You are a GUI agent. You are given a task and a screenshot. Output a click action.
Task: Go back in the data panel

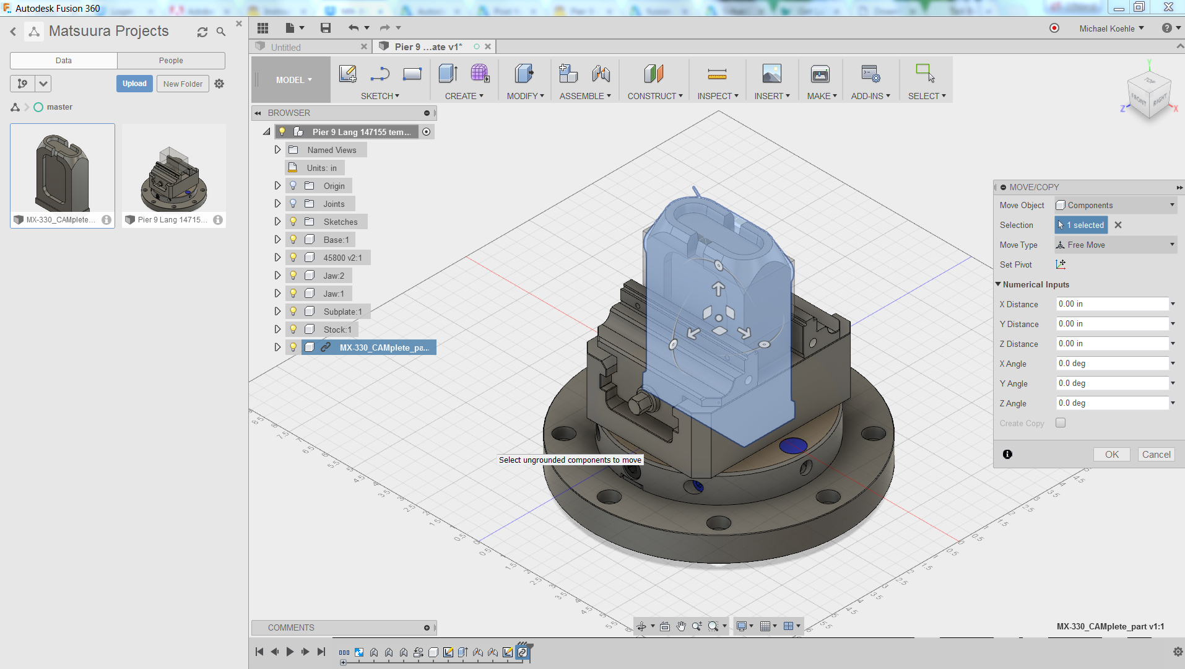coord(13,32)
